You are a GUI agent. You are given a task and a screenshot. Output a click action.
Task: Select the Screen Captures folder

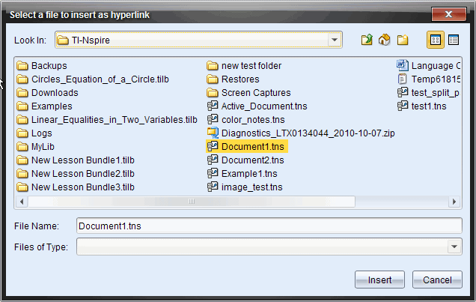point(254,93)
